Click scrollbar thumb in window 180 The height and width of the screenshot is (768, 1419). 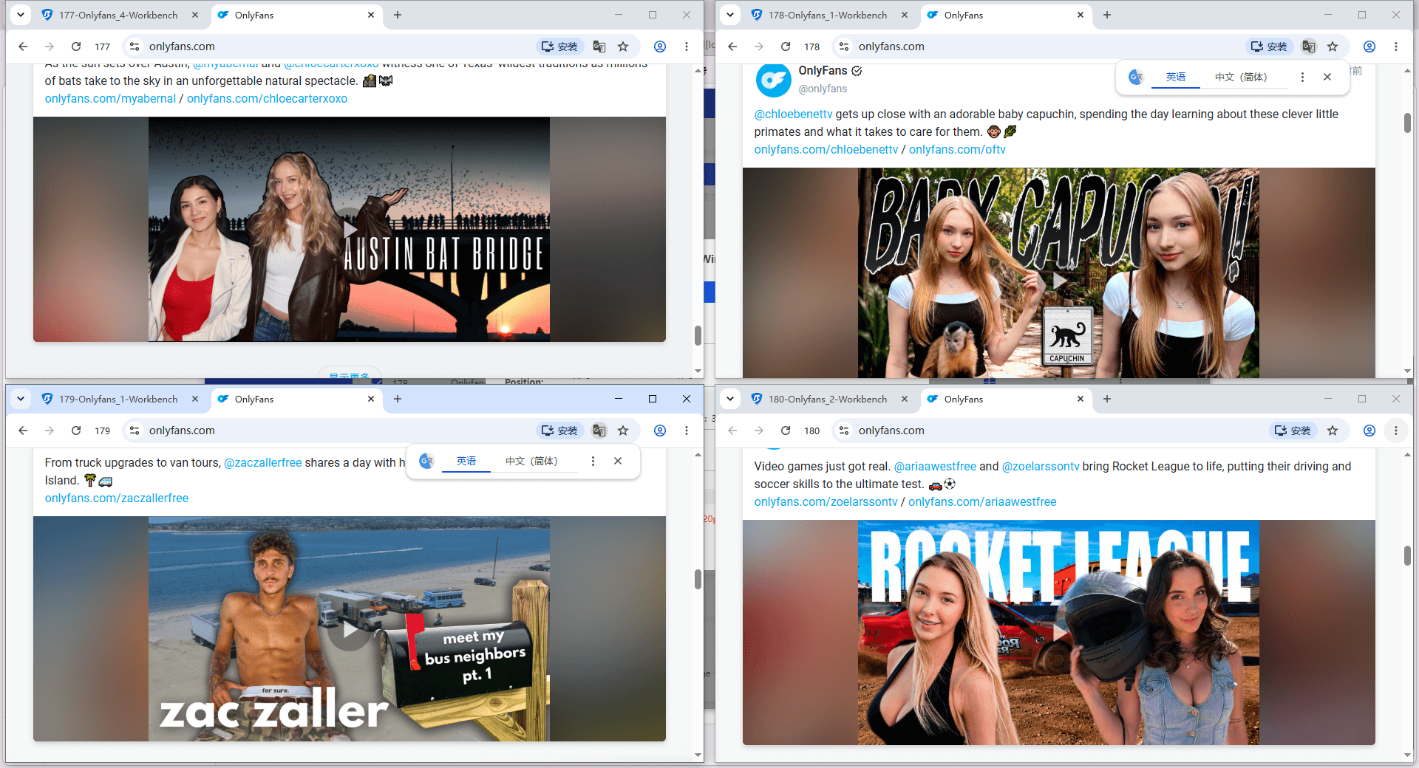pos(1407,555)
